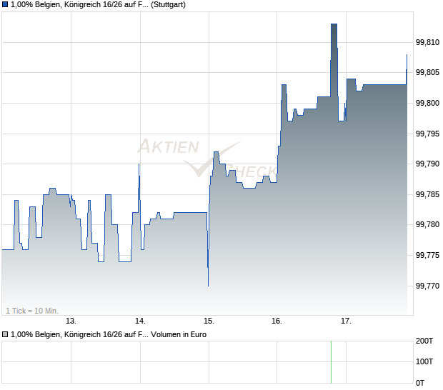The height and width of the screenshot is (390, 443).
Task: Click the '16.' date axis label
Action: click(277, 321)
